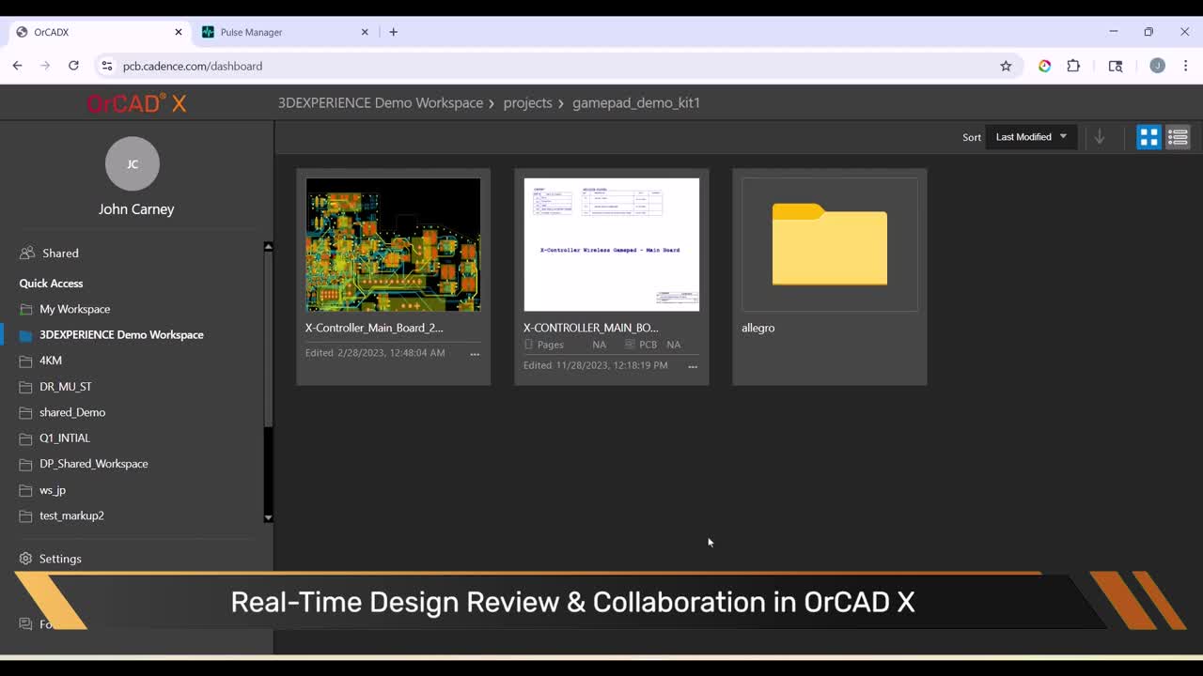Open a new browser tab
The height and width of the screenshot is (676, 1203).
(x=393, y=32)
